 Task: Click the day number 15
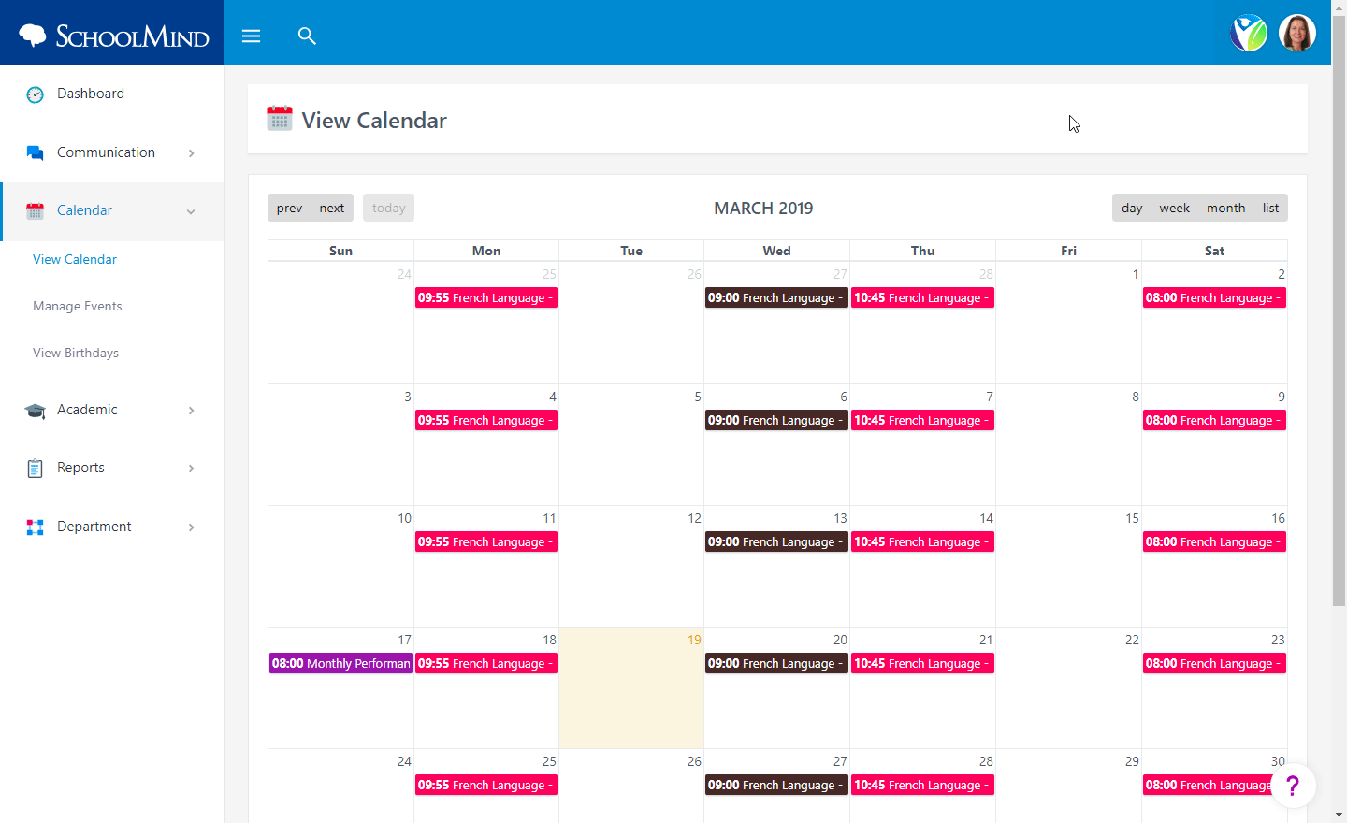click(1132, 518)
